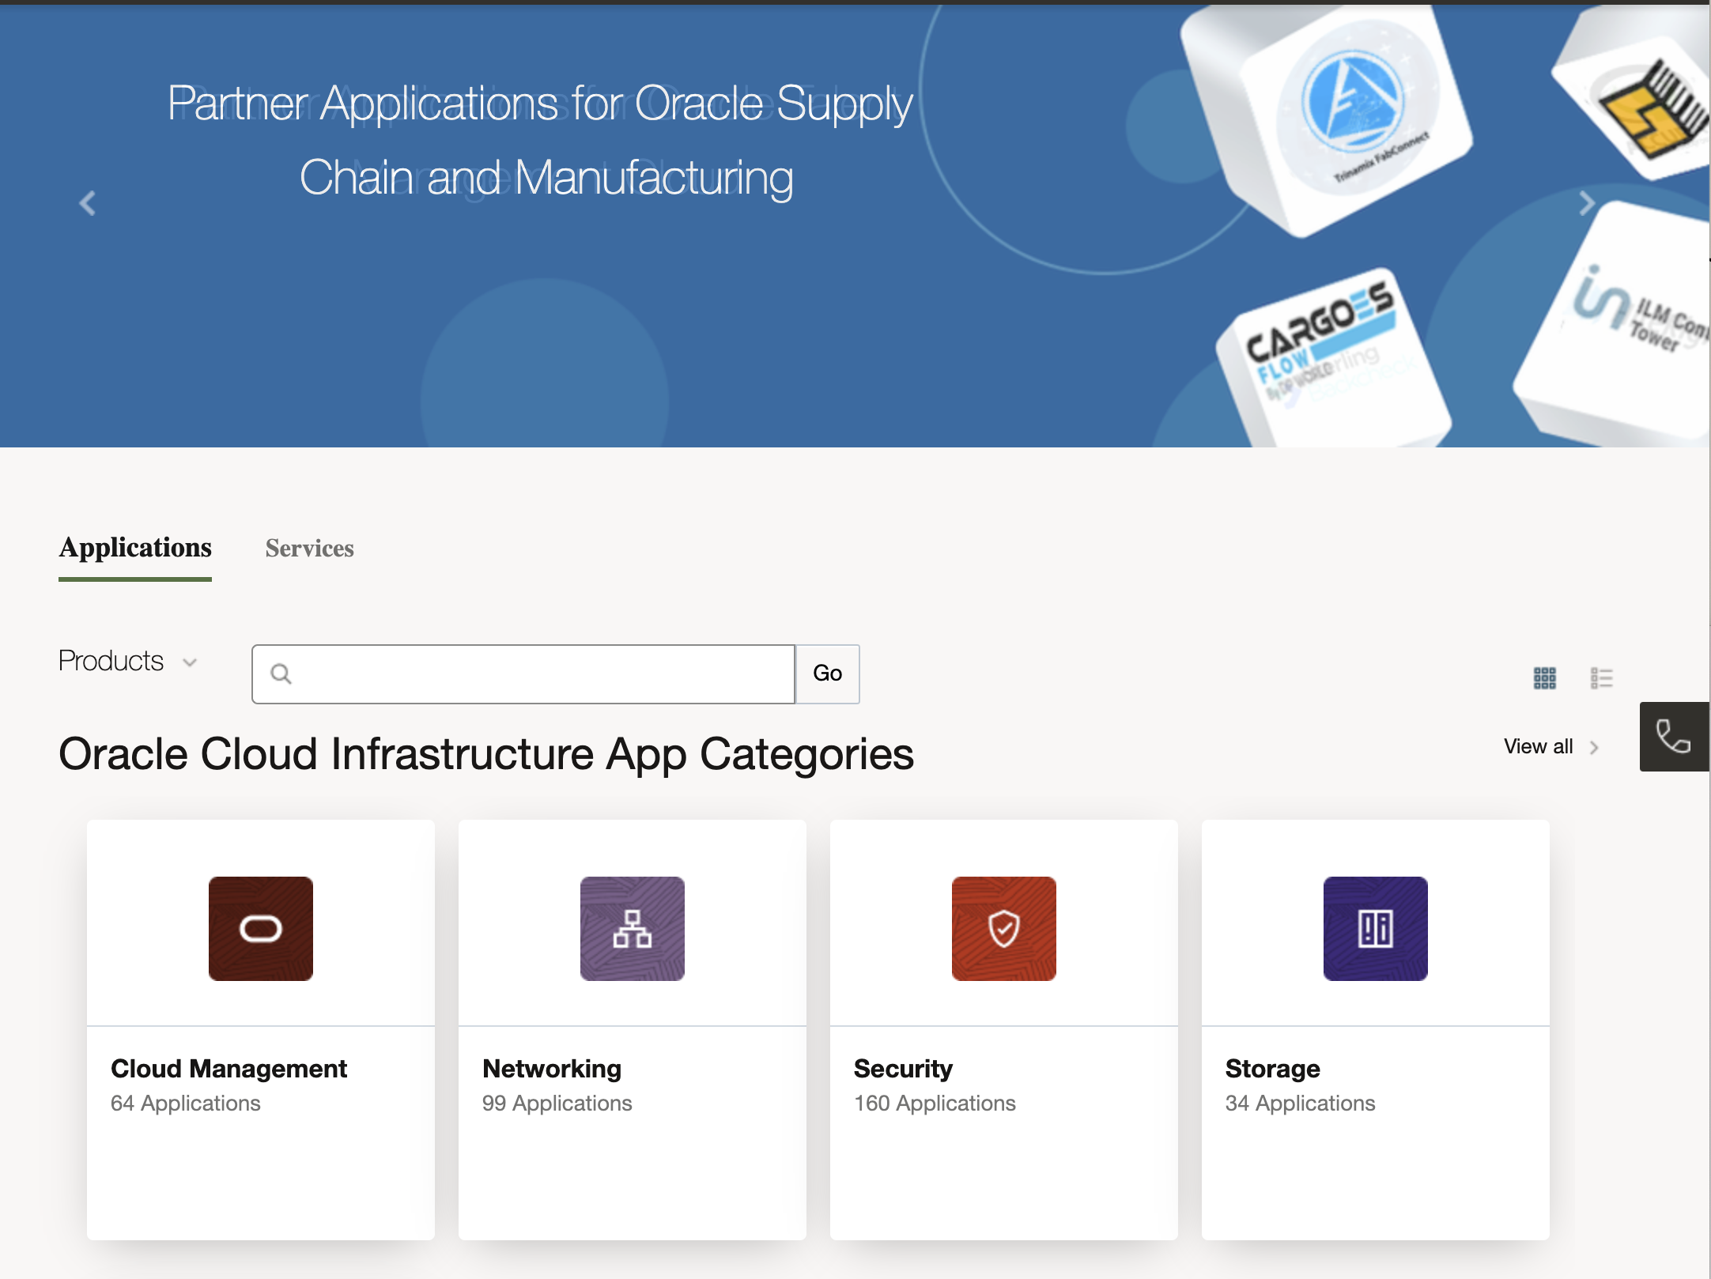Image resolution: width=1711 pixels, height=1279 pixels.
Task: Click '64 Applications' text
Action: coord(186,1104)
